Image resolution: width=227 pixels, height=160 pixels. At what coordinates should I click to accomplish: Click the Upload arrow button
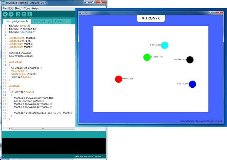(x=11, y=14)
